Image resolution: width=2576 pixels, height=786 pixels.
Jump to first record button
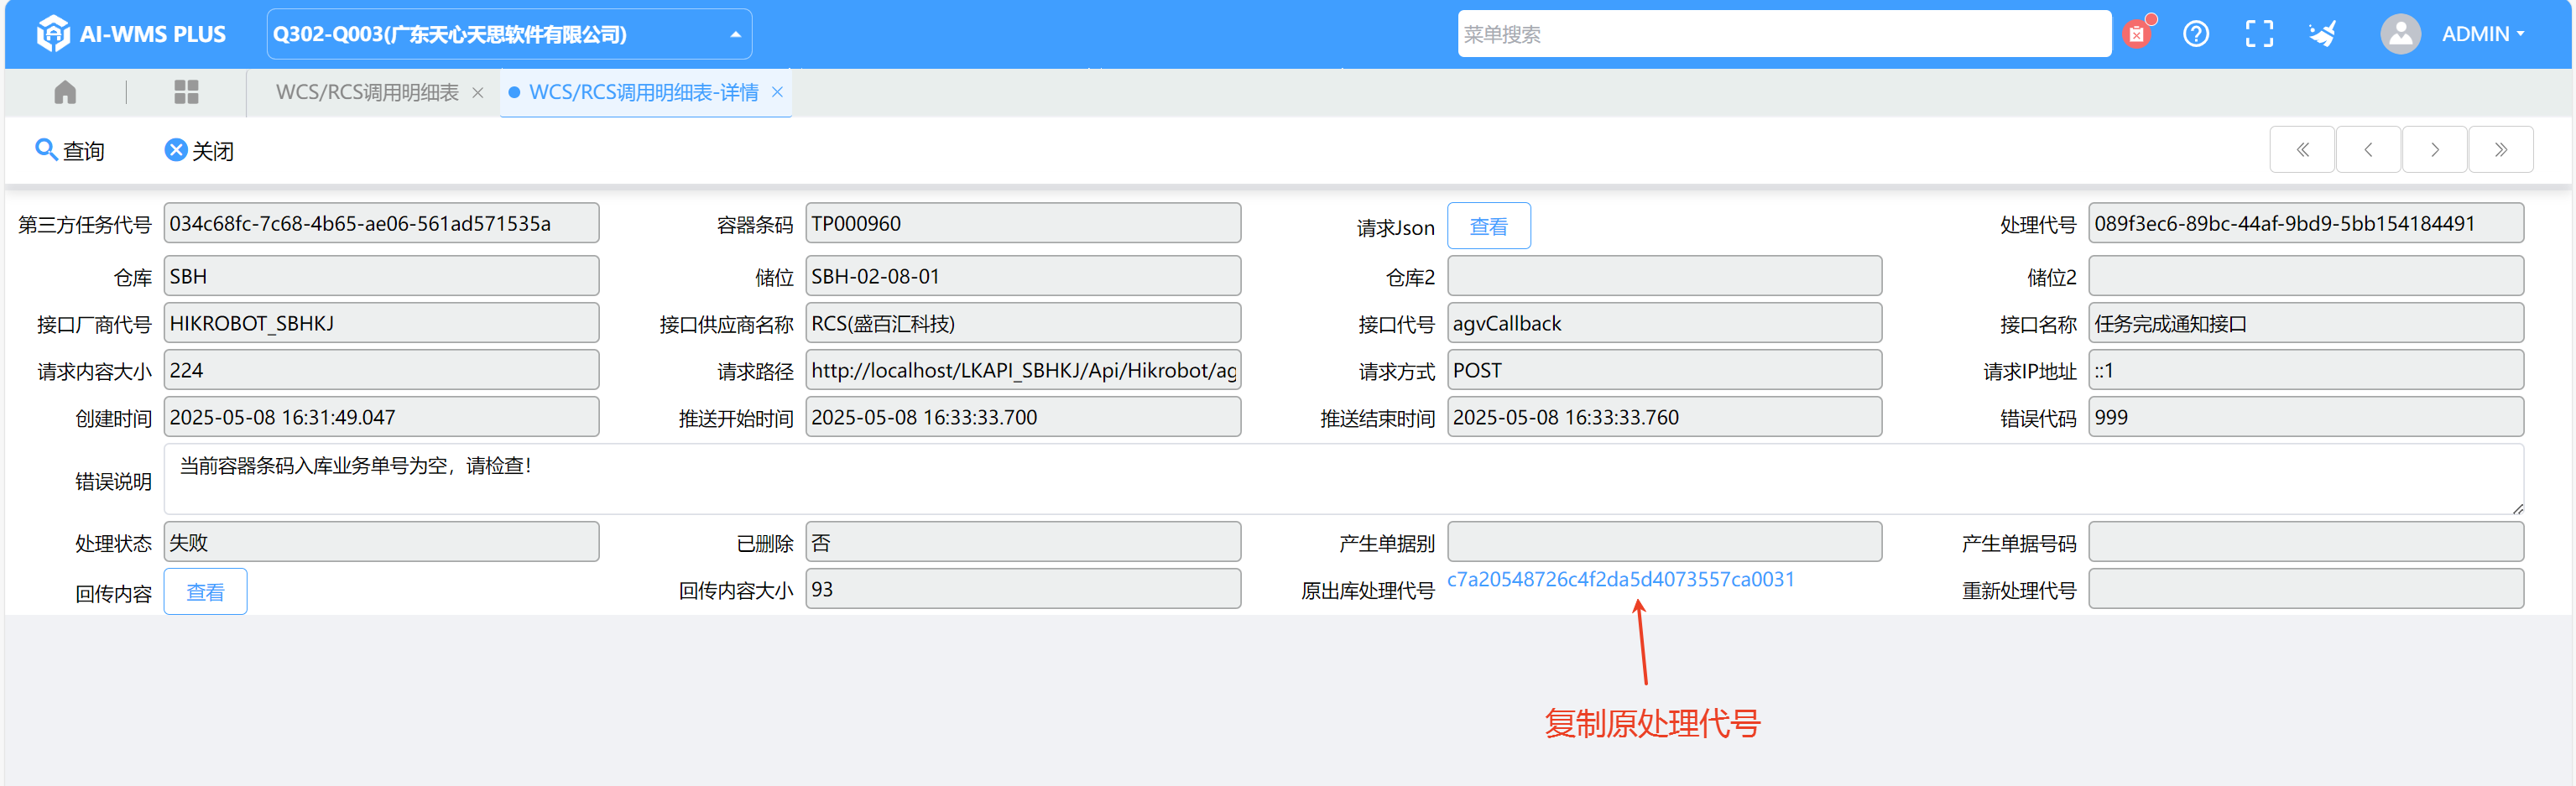tap(2302, 150)
